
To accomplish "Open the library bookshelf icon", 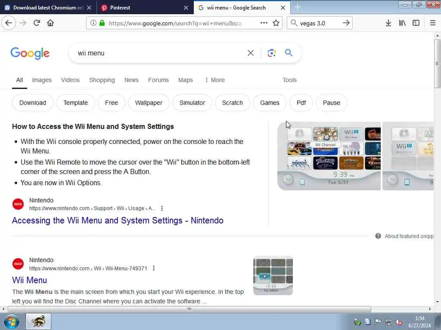I will pos(402,23).
